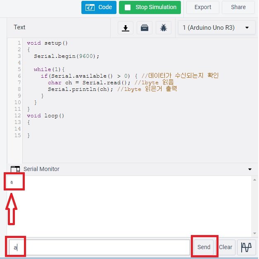The width and height of the screenshot is (259, 259).
Task: Click 'Serial.println(ch);' code text
Action: pos(81,89)
